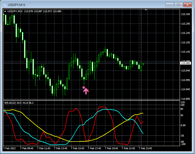Viewport: 195px width, 154px height.
Task: Click the 115.195 price scale value
Action: tap(186, 42)
